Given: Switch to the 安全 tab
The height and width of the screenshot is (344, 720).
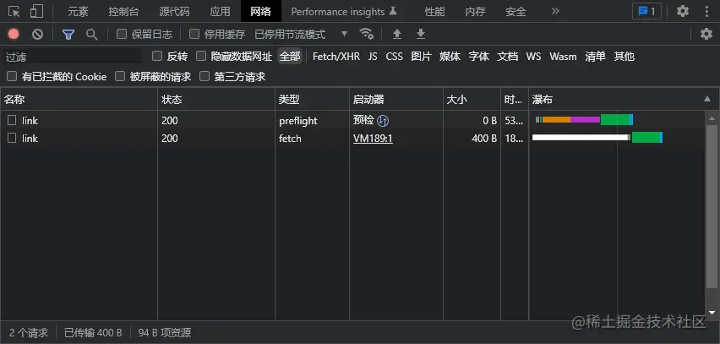Looking at the screenshot, I should (515, 12).
